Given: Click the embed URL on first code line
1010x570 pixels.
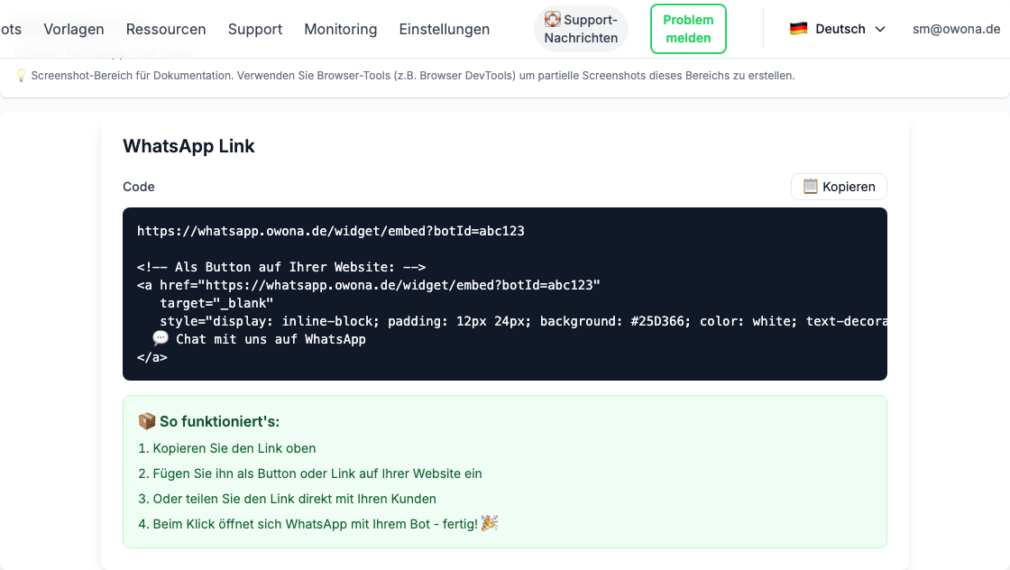Looking at the screenshot, I should (331, 231).
